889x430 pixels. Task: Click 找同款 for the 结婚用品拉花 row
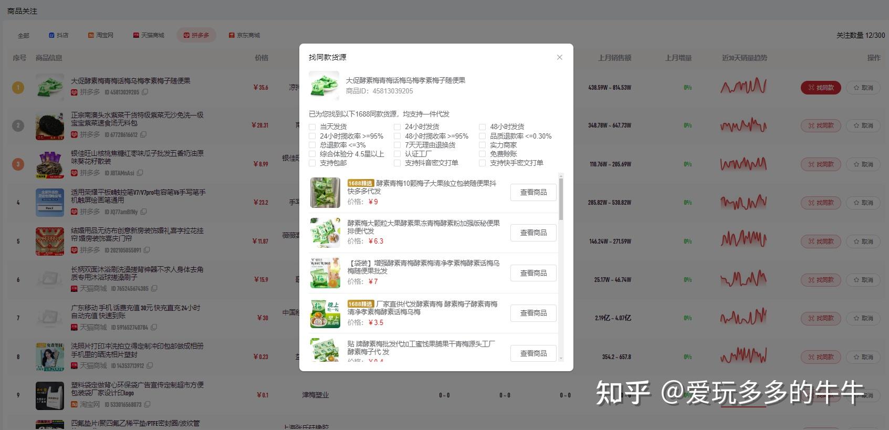click(821, 242)
